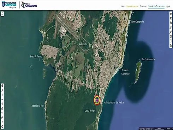Viewport: 173px width, 130px height.
Task: Open the layers panel icon
Action: click(x=171, y=14)
